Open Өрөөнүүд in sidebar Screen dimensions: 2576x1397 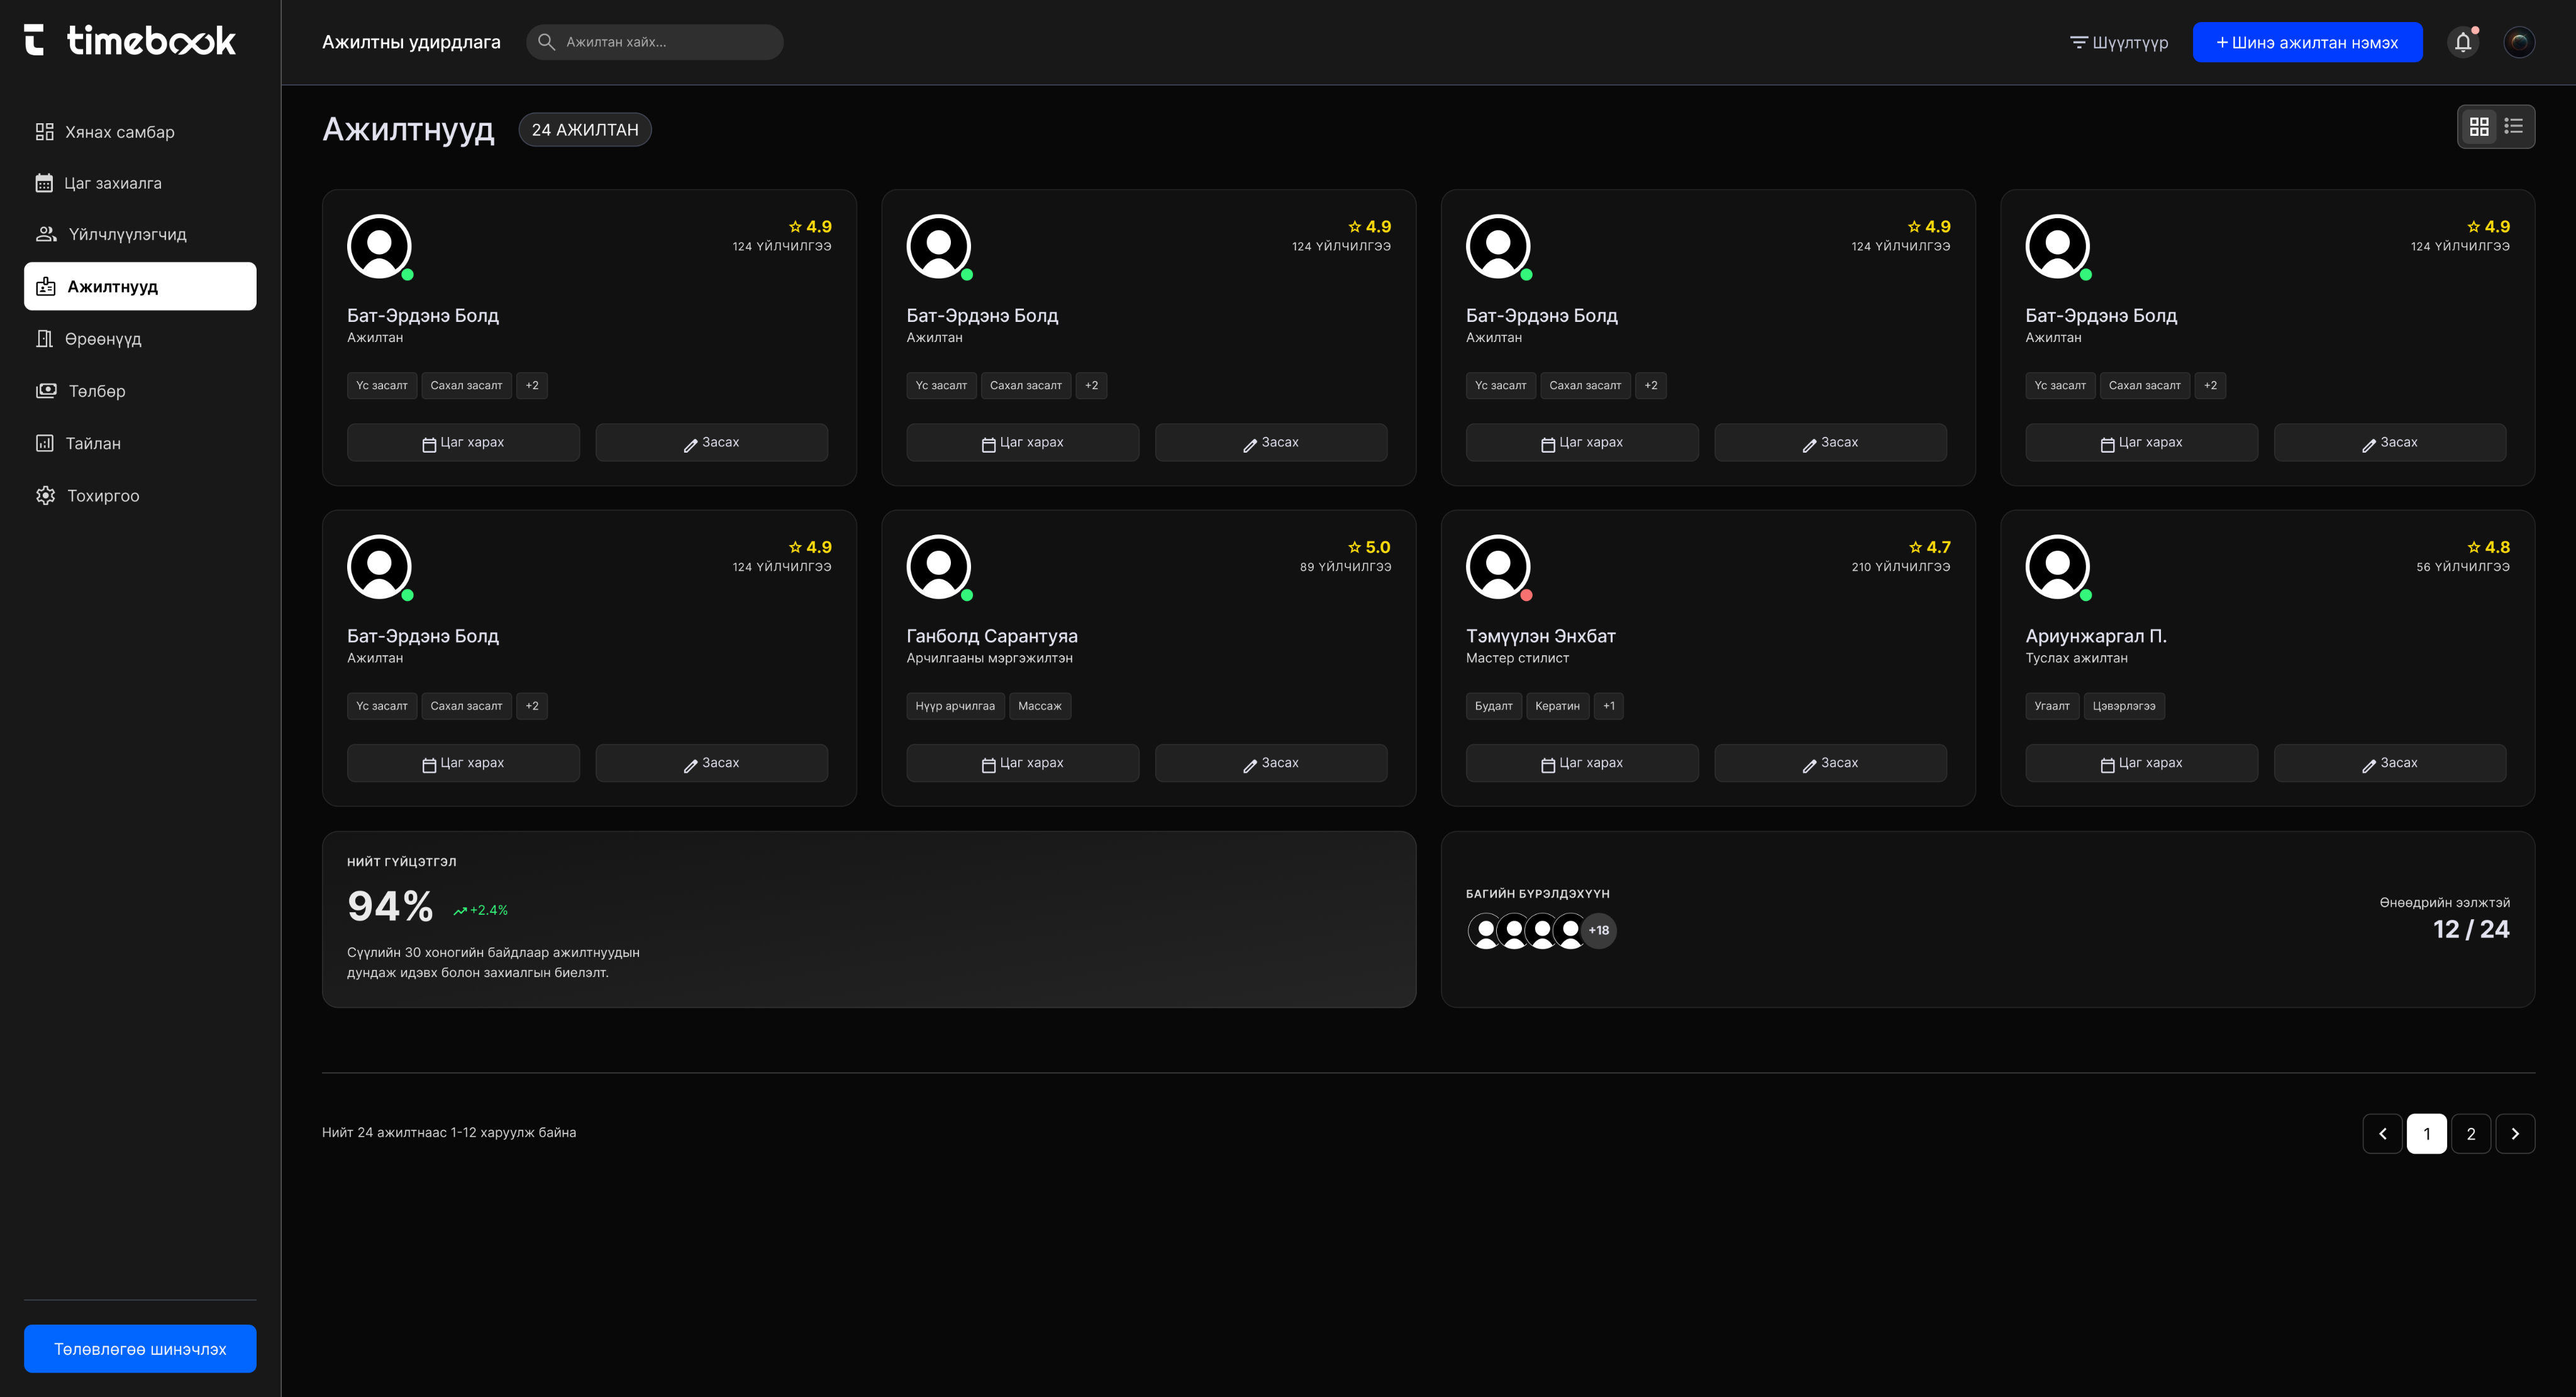(140, 339)
